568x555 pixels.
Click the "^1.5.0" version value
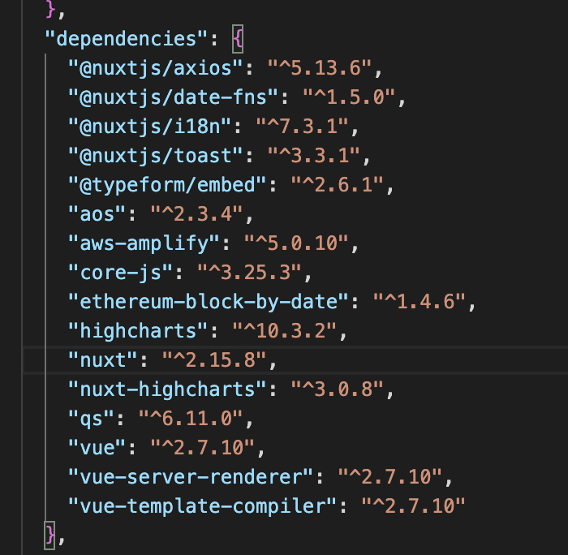pos(349,97)
